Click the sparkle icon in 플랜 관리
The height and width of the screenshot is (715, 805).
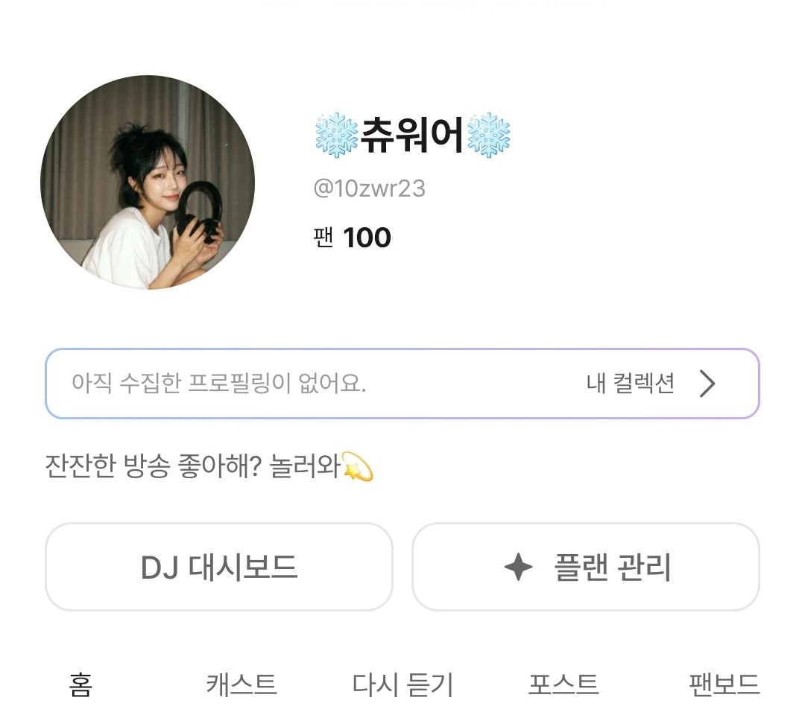pyautogui.click(x=519, y=568)
